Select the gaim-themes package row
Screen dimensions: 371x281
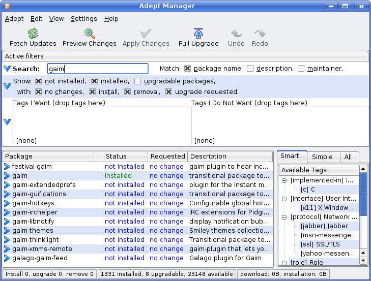pos(33,231)
